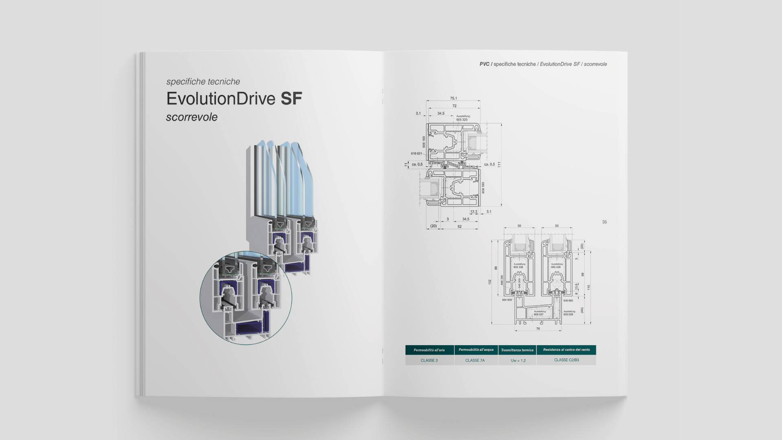This screenshot has width=782, height=440.
Task: Click the "115" vertical dimension label
Action: [x=589, y=287]
